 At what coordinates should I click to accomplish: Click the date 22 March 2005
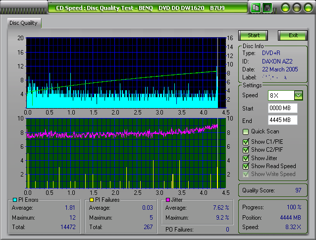pyautogui.click(x=280, y=69)
